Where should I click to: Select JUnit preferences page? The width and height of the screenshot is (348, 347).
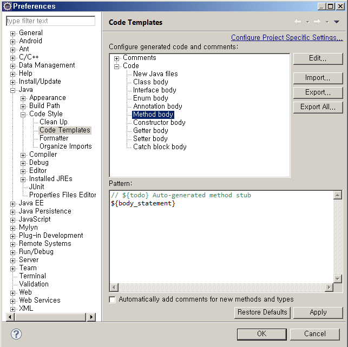(x=37, y=187)
